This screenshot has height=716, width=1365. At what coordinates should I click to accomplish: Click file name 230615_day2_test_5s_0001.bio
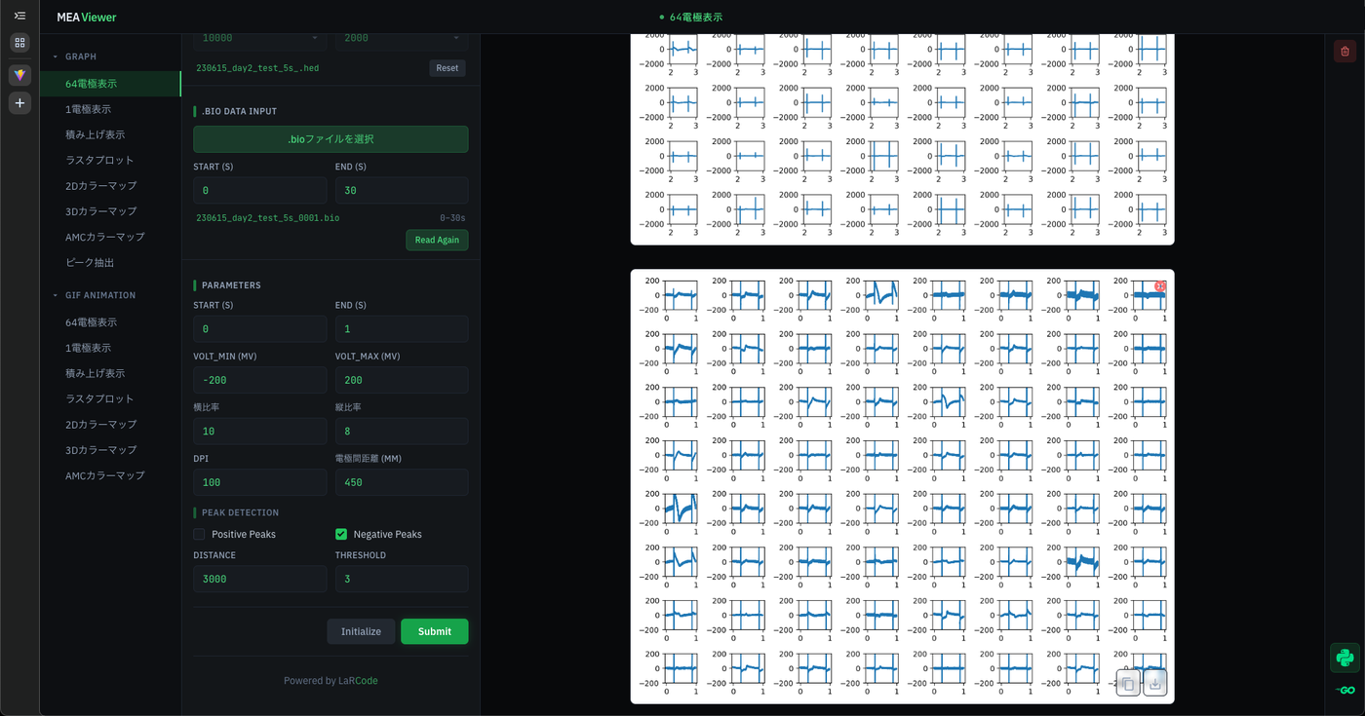pyautogui.click(x=268, y=218)
